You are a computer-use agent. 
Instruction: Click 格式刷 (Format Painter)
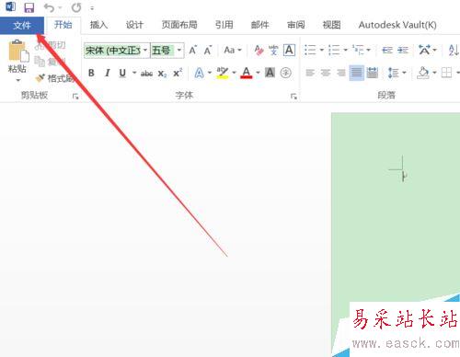[55, 78]
